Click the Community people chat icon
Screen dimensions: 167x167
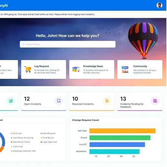[x=125, y=69]
